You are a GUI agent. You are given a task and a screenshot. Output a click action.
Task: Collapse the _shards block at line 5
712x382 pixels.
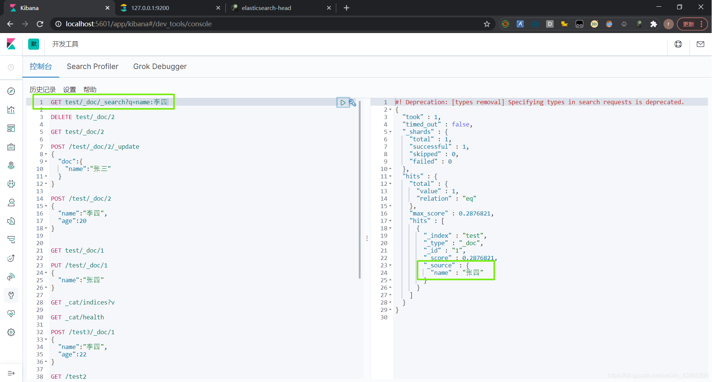pos(390,132)
